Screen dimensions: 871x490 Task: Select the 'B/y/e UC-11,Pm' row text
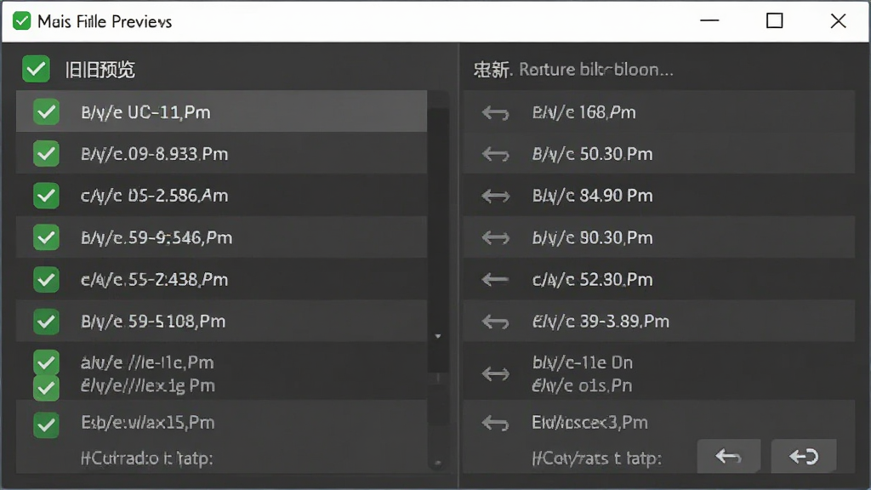click(145, 112)
